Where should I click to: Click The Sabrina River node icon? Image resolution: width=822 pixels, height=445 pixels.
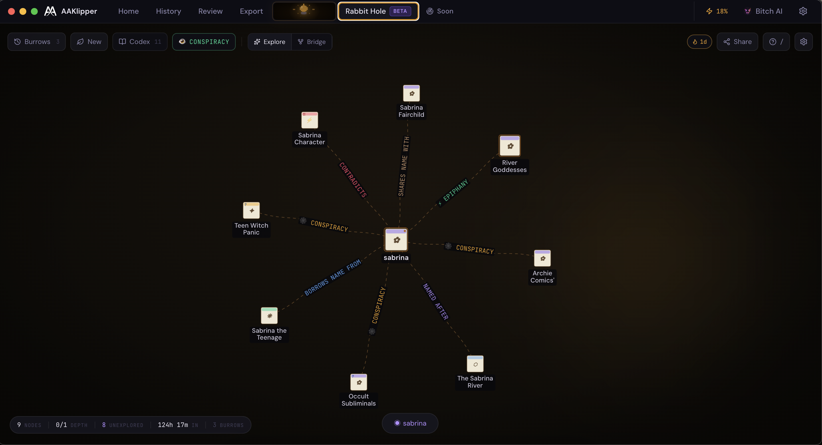[x=475, y=364]
